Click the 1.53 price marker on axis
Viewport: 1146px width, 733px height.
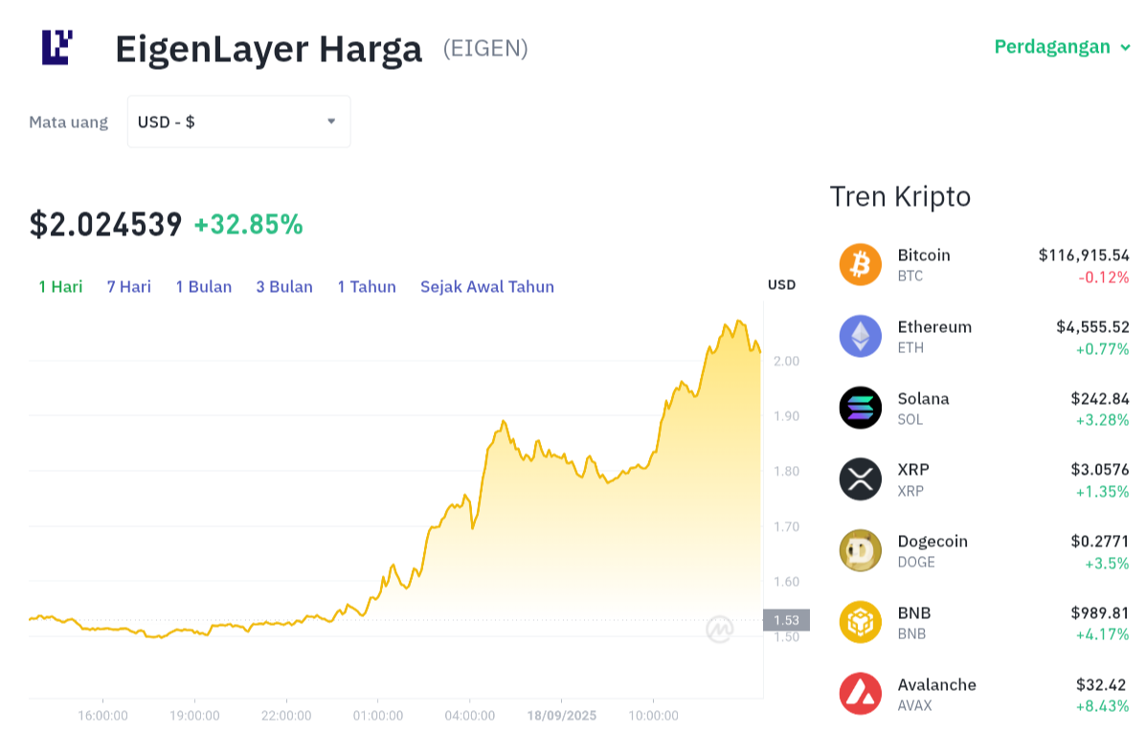click(786, 620)
